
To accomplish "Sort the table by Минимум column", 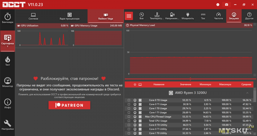I will coord(205,84).
